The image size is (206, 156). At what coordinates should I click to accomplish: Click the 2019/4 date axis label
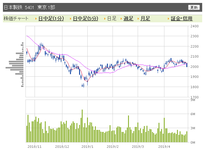pos(164,147)
